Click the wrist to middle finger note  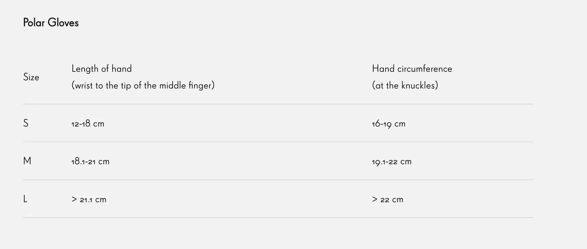pyautogui.click(x=143, y=85)
